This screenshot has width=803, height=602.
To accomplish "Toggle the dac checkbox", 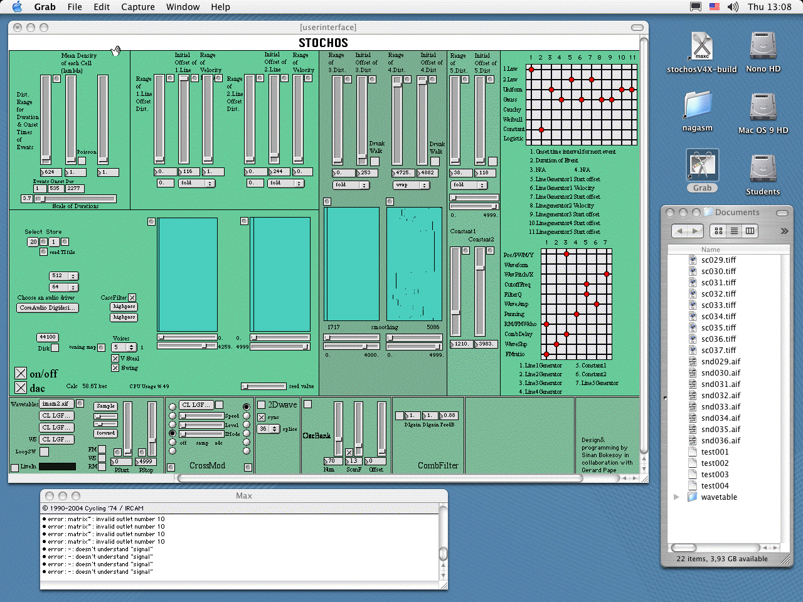I will tap(21, 388).
